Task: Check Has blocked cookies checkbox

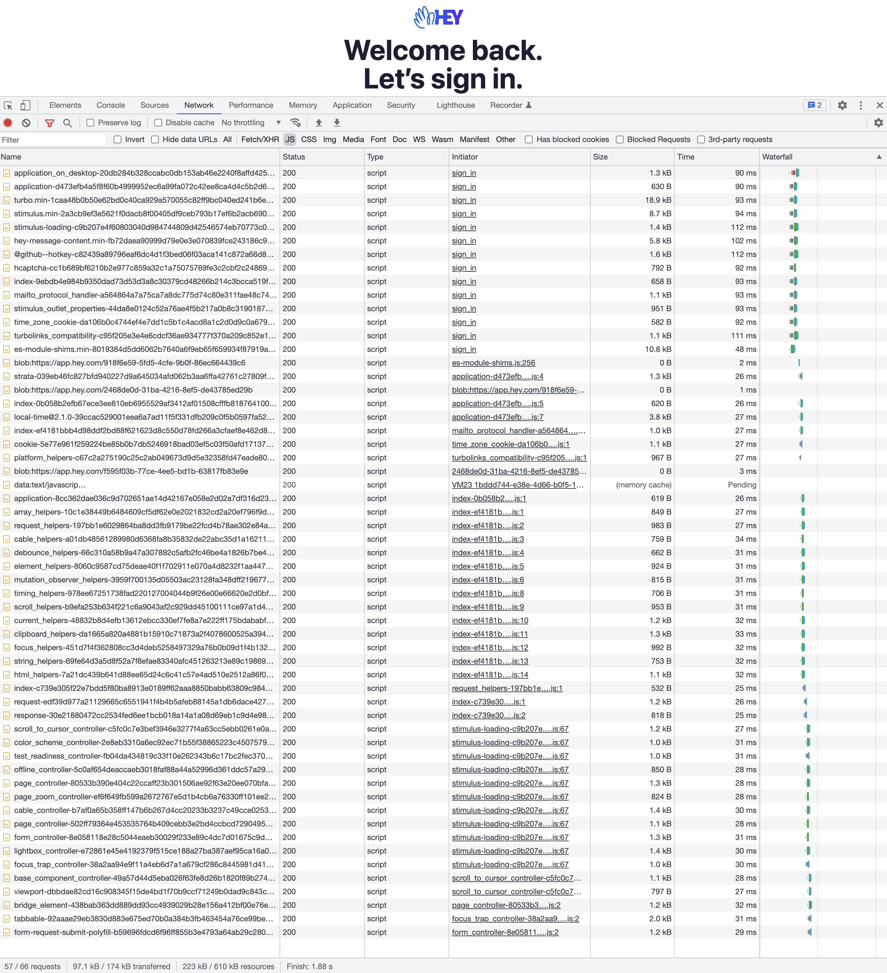Action: pos(529,139)
